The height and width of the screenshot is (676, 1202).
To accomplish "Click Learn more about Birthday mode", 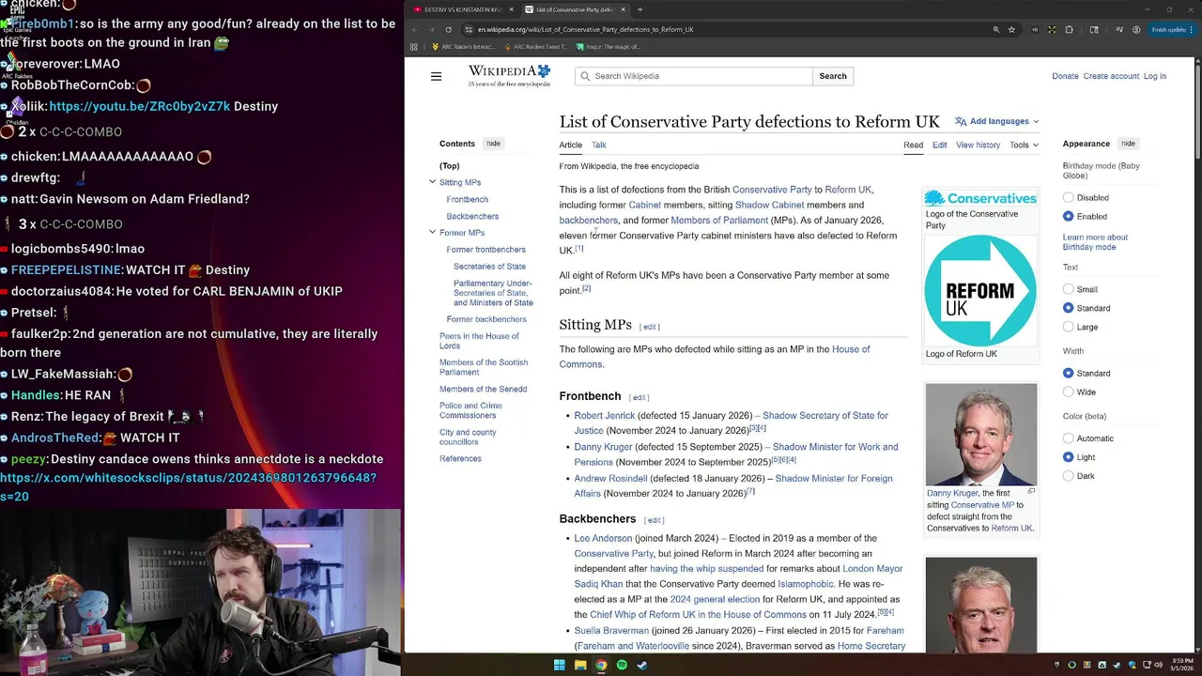I will tap(1095, 242).
